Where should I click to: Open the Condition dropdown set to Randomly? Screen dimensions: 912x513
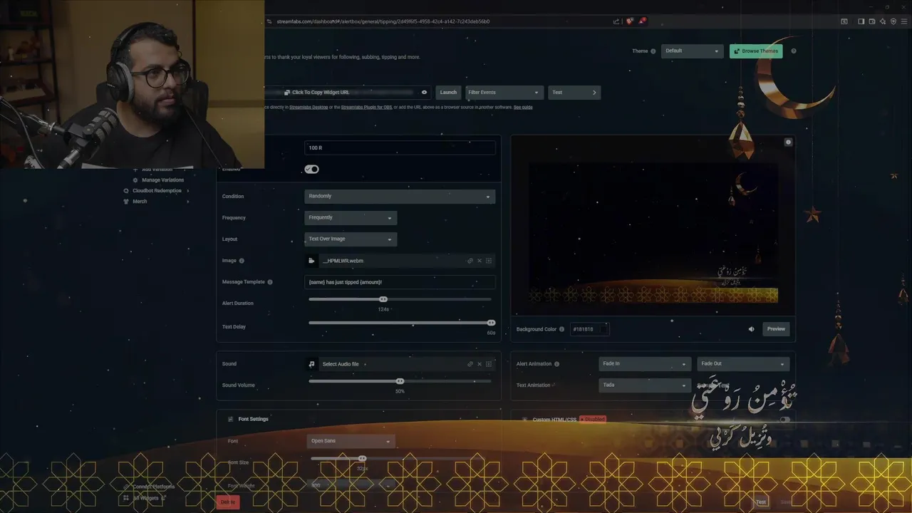(x=400, y=197)
